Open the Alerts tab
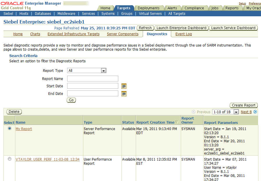Viewport: 261px width, 181px height. (172, 8)
